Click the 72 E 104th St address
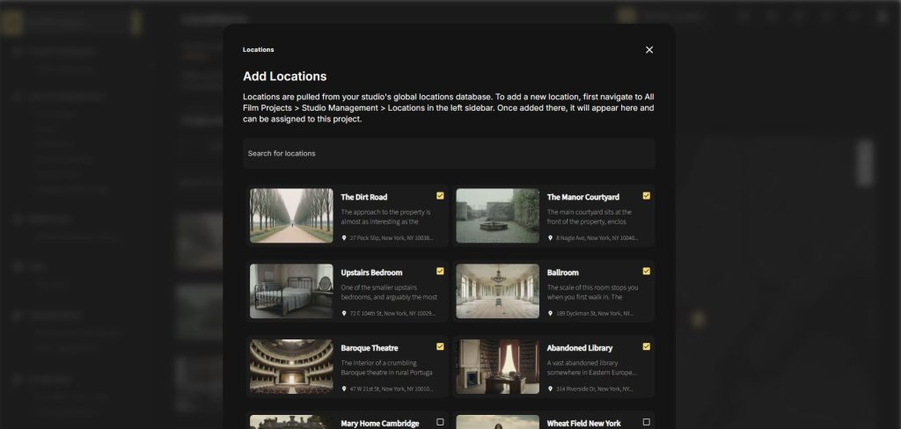901x429 pixels. click(x=392, y=314)
